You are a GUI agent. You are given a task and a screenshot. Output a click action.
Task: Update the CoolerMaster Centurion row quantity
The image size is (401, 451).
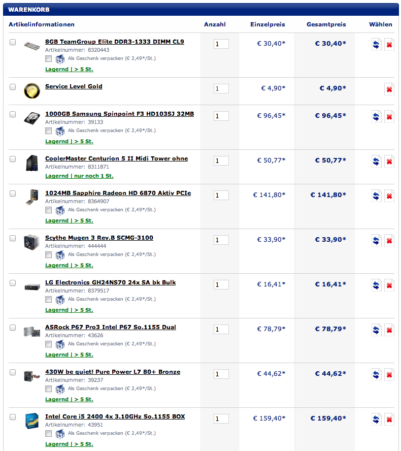click(376, 162)
